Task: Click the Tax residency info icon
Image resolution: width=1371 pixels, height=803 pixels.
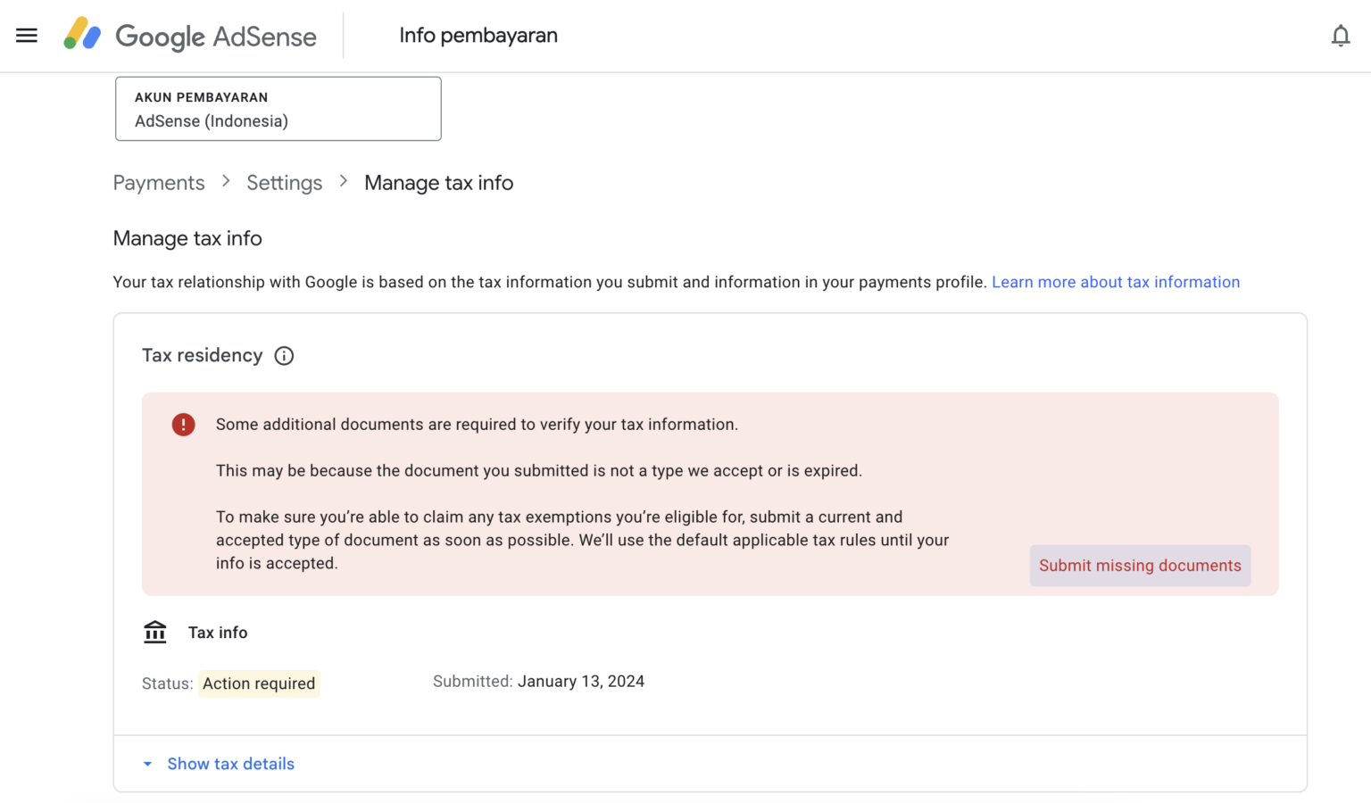Action: [x=284, y=355]
